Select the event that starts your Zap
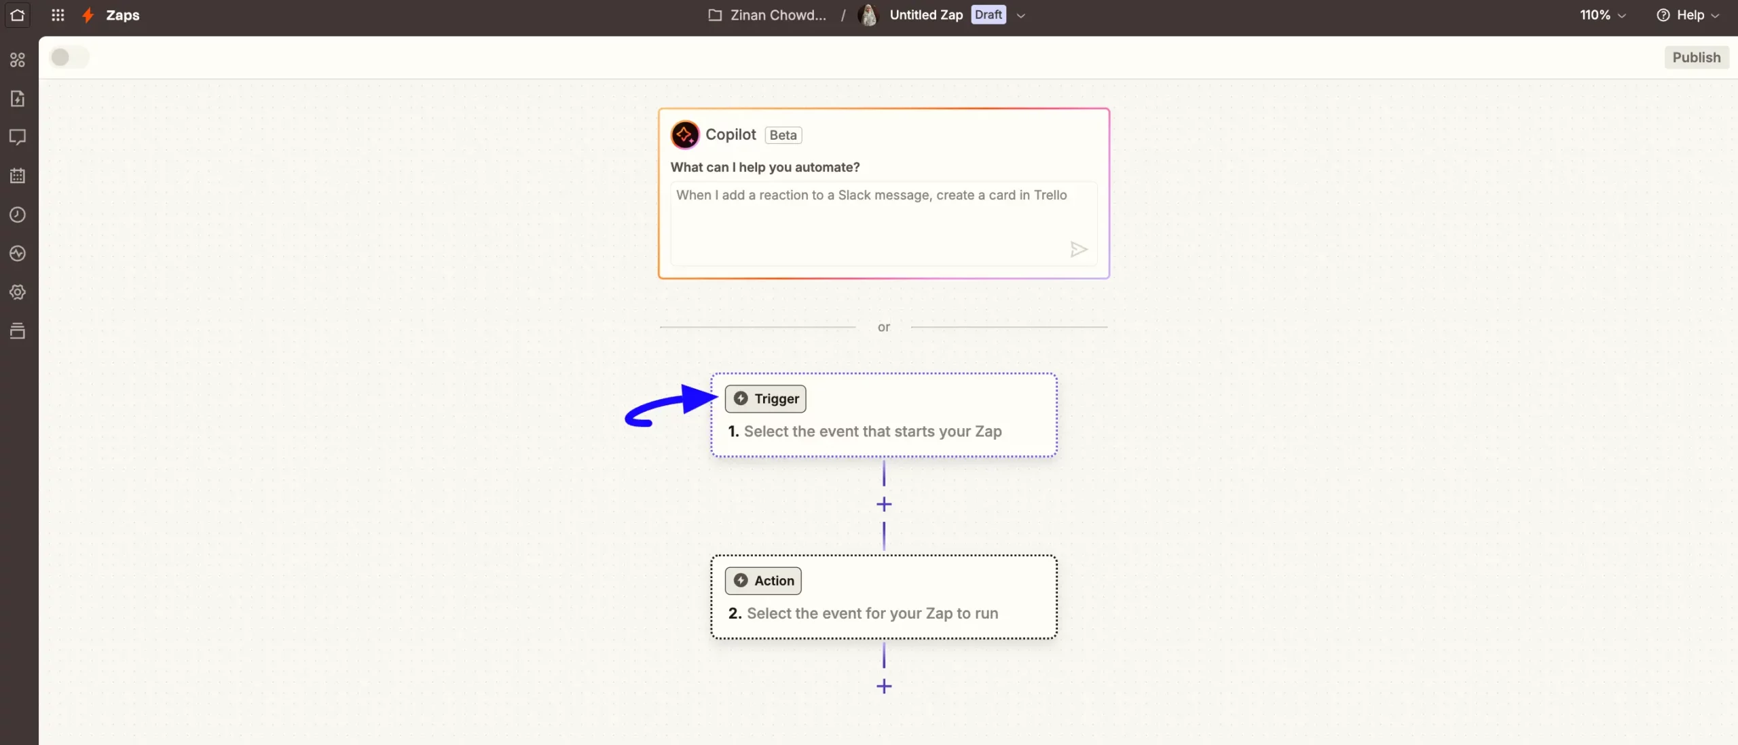 (872, 431)
